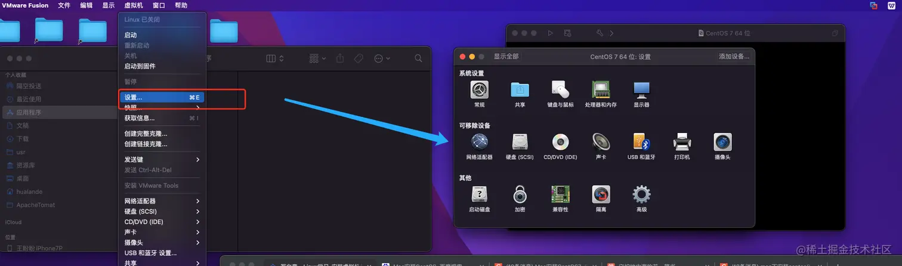The width and height of the screenshot is (902, 266).
Task: Open the Finder view mode dropdown
Action: point(274,58)
